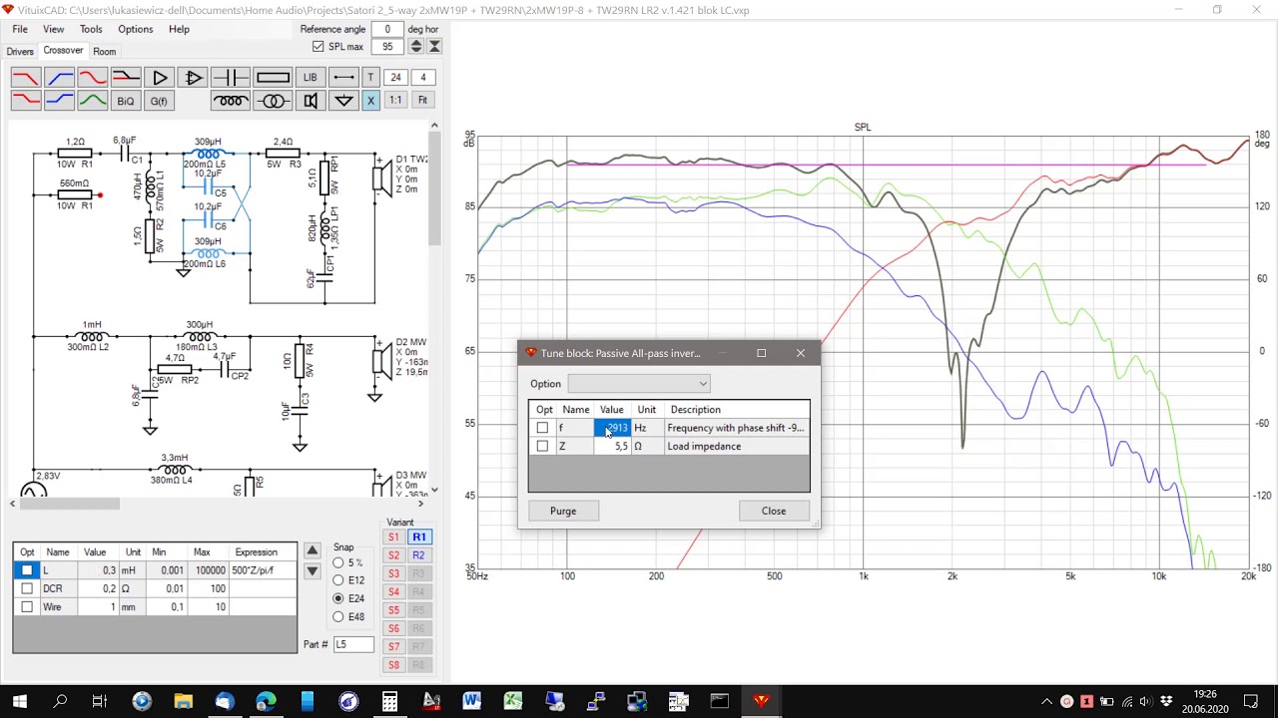Select the red/black bypass filter block icon
Screen dimensions: 1278x718
[126, 78]
